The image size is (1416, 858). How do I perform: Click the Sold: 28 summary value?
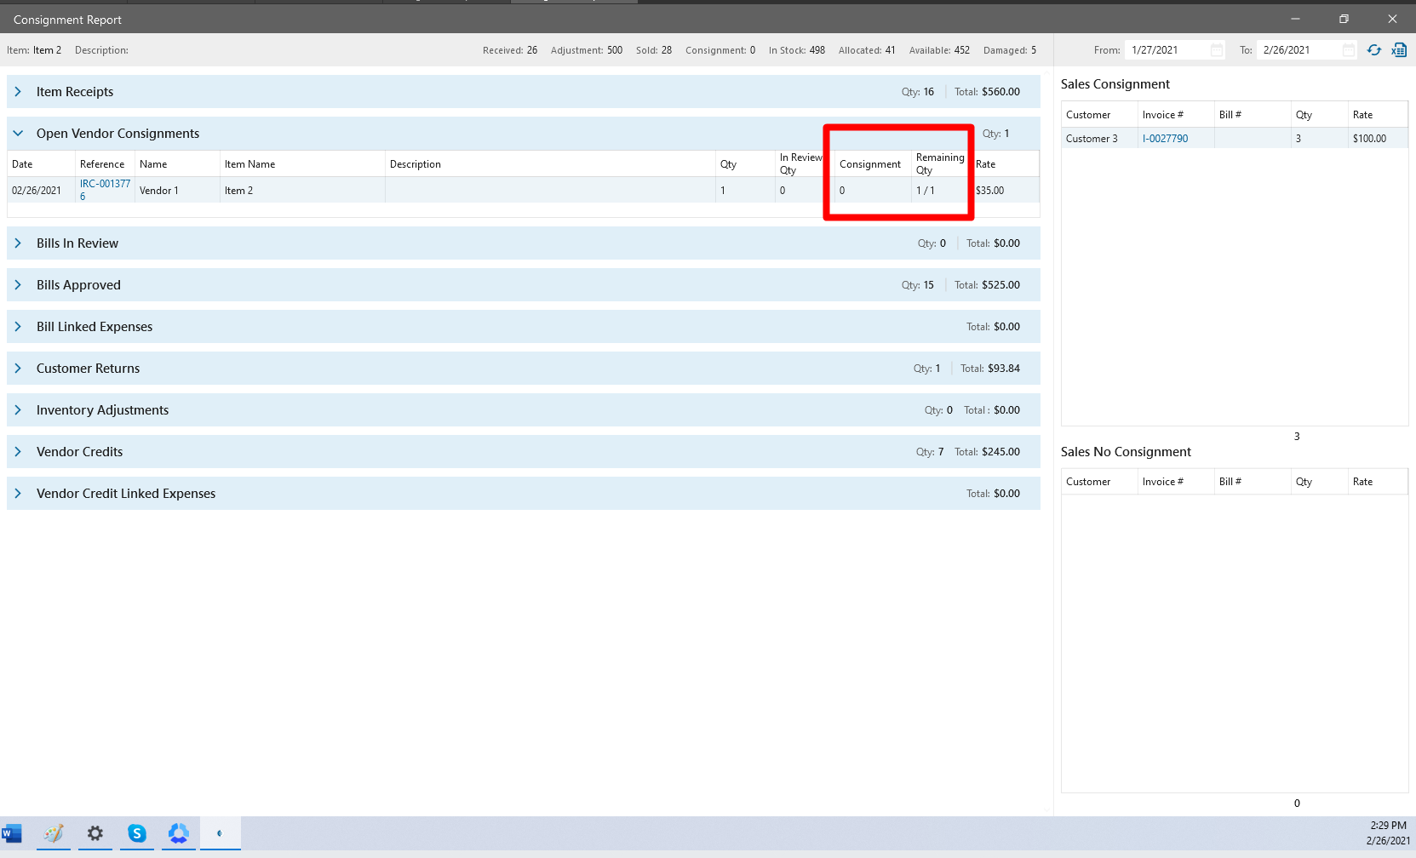pos(654,50)
